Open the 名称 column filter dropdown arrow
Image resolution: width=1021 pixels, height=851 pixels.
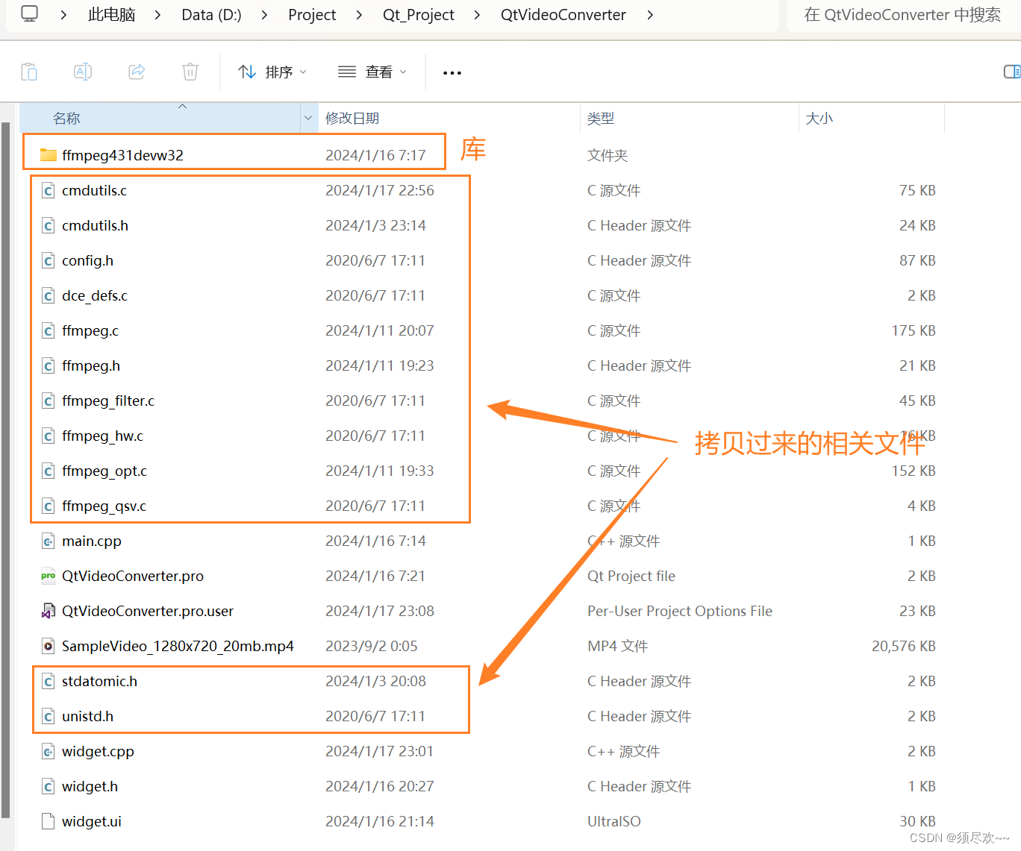309,118
